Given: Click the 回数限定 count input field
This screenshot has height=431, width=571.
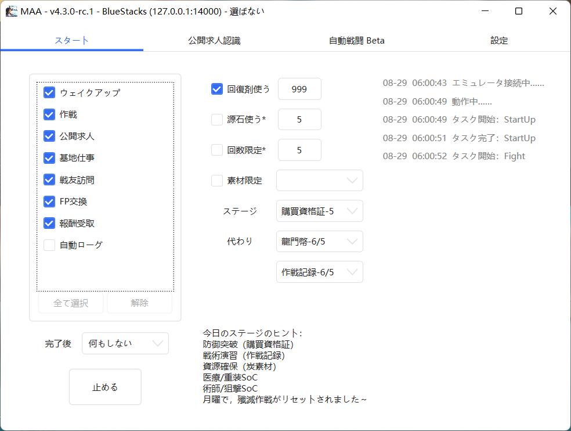Looking at the screenshot, I should pos(299,150).
